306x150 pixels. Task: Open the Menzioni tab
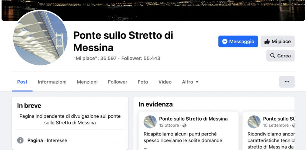coord(87,82)
